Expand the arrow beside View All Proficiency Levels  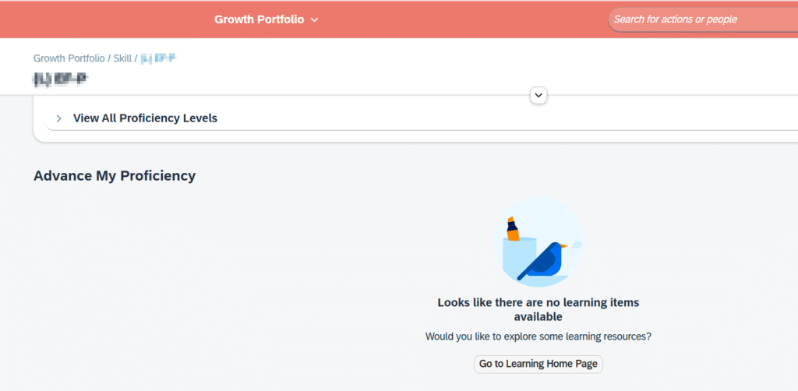pyautogui.click(x=58, y=118)
